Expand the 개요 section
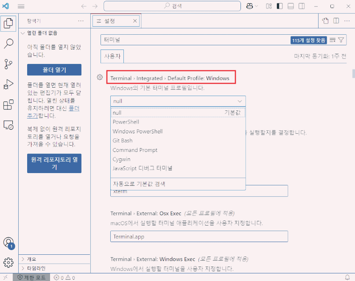 click(54, 259)
